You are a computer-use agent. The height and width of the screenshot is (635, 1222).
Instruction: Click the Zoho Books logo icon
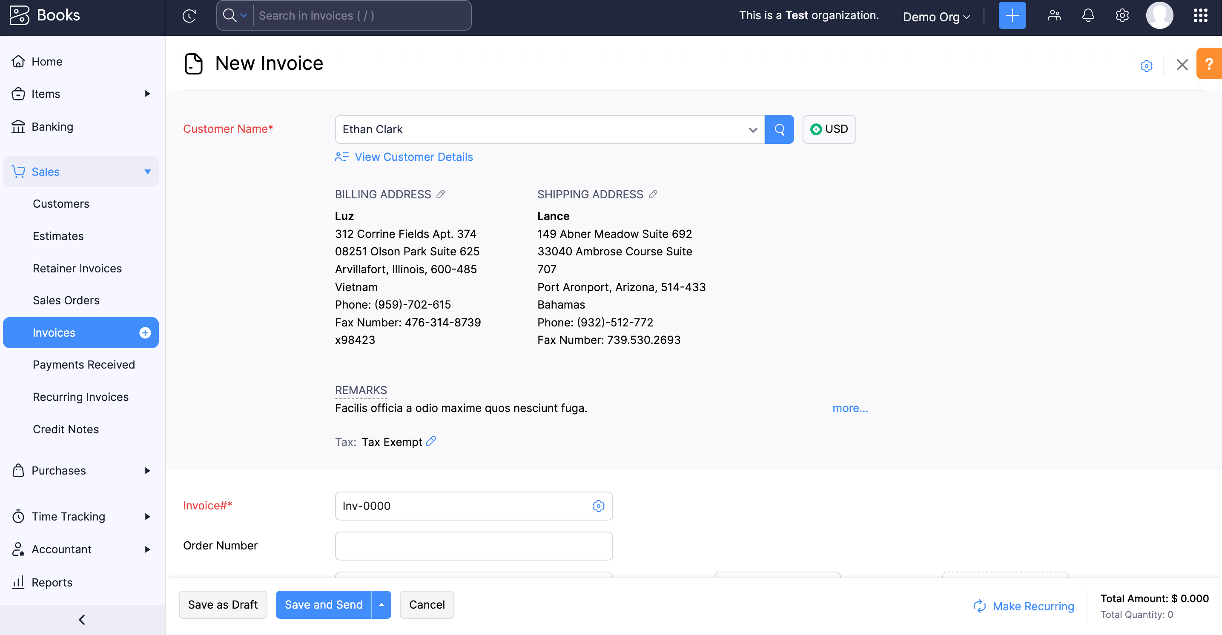tap(20, 15)
